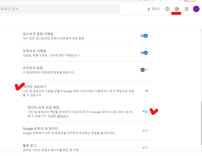Open the 자세히 알아보기 link

[x=58, y=116]
